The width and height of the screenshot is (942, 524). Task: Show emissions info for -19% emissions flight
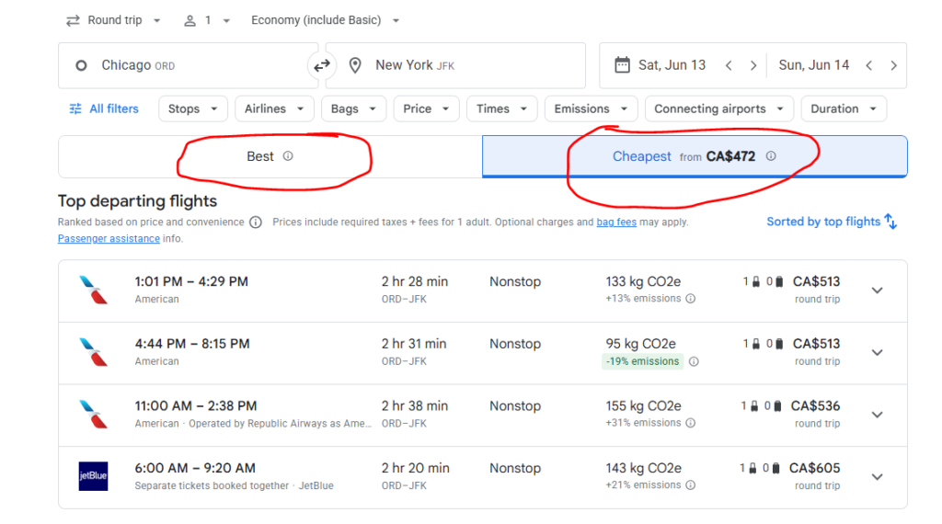click(x=694, y=361)
